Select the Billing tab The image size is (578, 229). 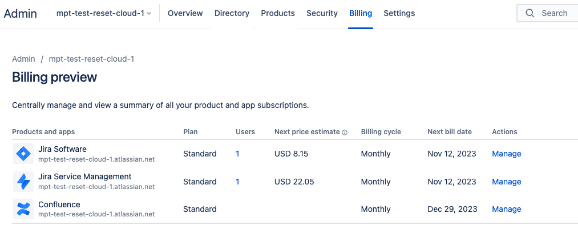(x=361, y=13)
